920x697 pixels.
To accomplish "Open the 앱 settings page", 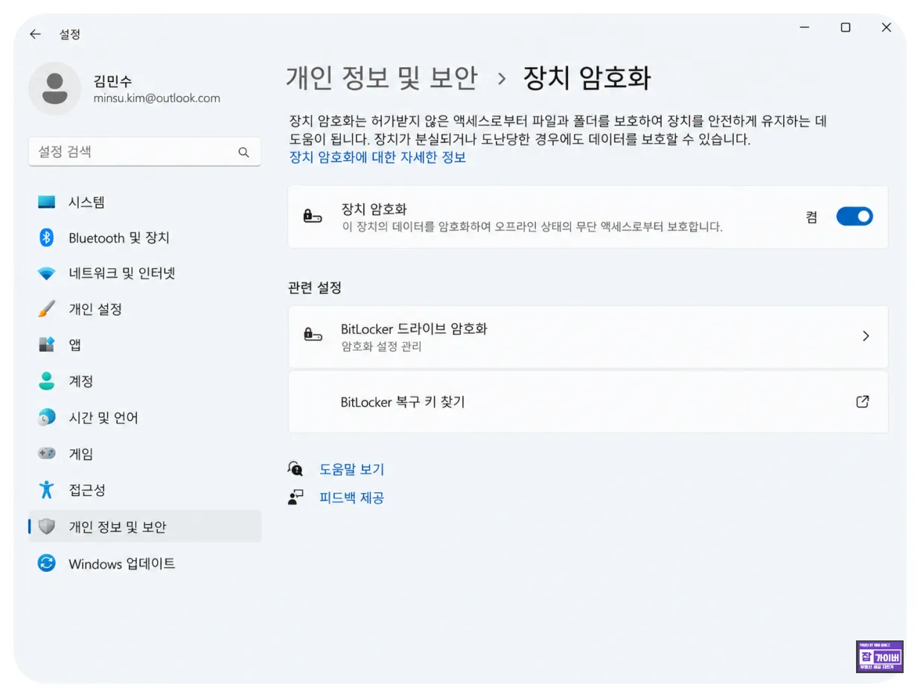I will point(144,345).
